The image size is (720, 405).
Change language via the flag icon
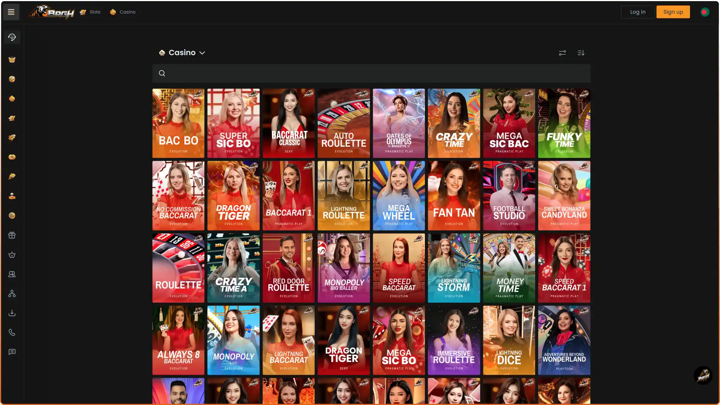[x=705, y=12]
